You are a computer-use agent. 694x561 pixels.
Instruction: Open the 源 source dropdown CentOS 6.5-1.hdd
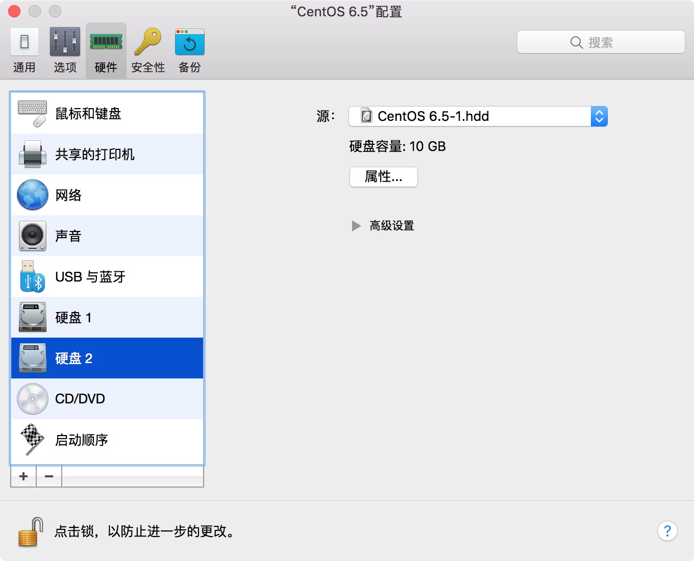tap(478, 116)
